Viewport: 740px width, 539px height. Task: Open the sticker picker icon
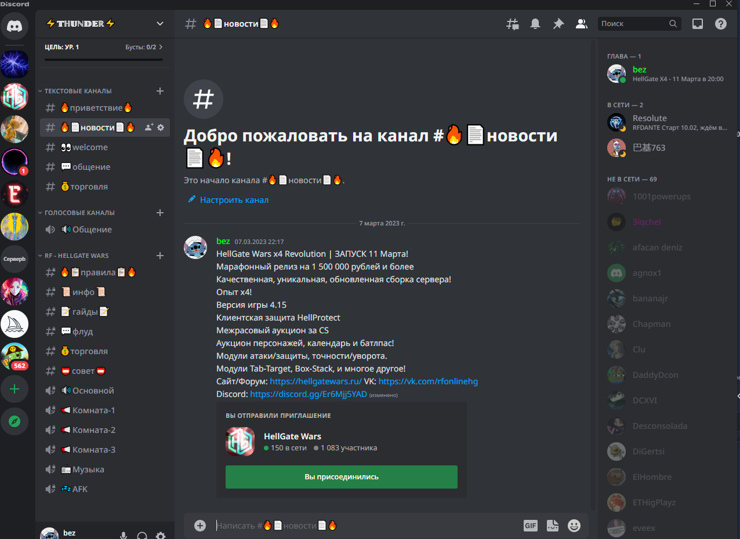click(553, 526)
